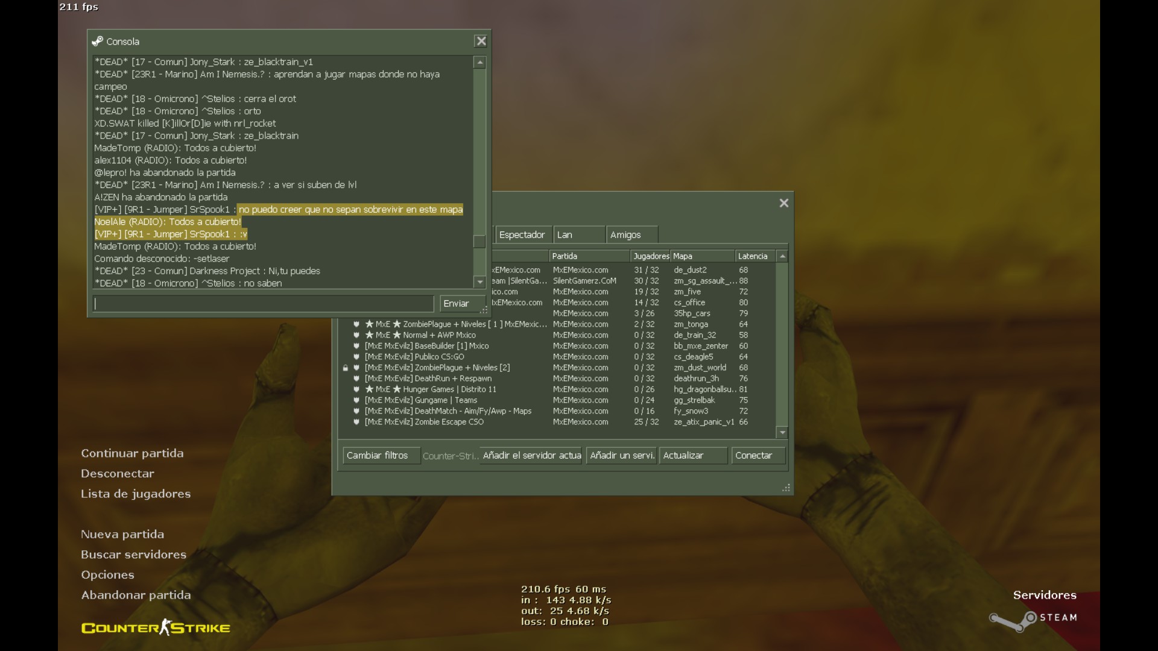
Task: Click the 'XD.SWAT killed' console line
Action: [x=185, y=124]
